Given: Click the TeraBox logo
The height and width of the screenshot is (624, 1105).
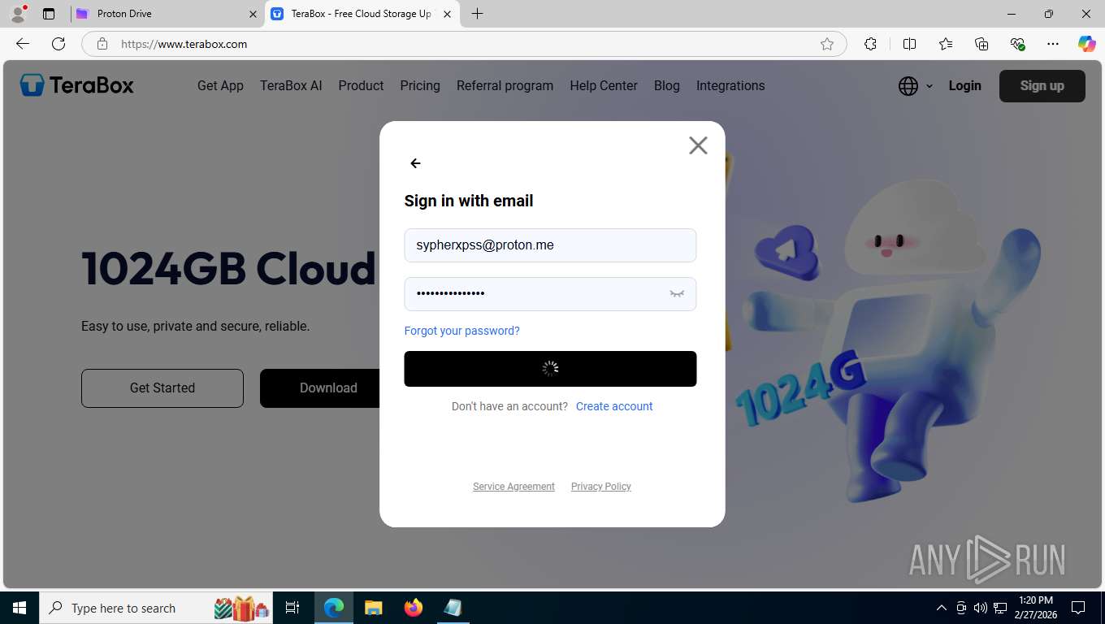Looking at the screenshot, I should tap(77, 85).
